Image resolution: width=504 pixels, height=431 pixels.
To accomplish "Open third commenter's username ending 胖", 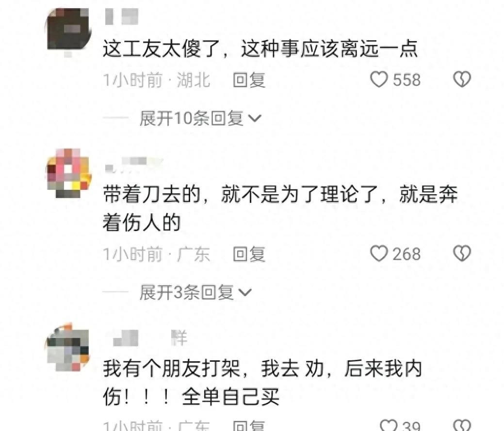I will click(150, 338).
